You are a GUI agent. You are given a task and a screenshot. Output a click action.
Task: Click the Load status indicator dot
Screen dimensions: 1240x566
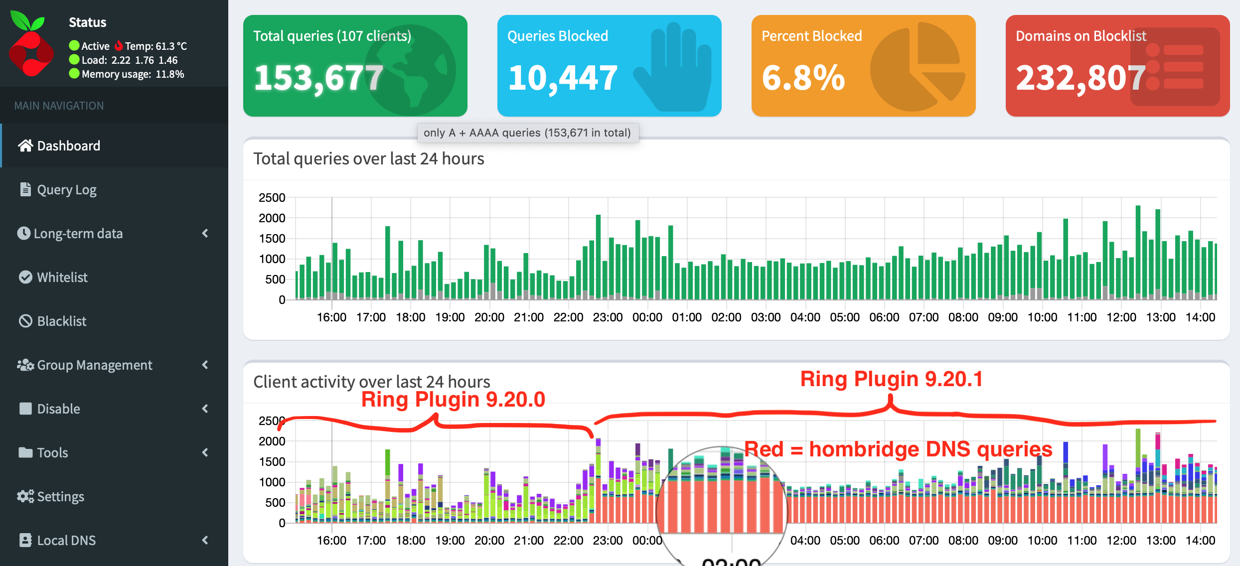coord(74,60)
